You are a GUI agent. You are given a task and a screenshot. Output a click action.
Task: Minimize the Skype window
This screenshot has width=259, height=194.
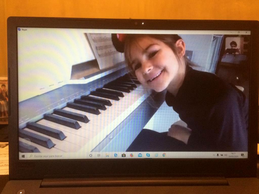(231, 32)
